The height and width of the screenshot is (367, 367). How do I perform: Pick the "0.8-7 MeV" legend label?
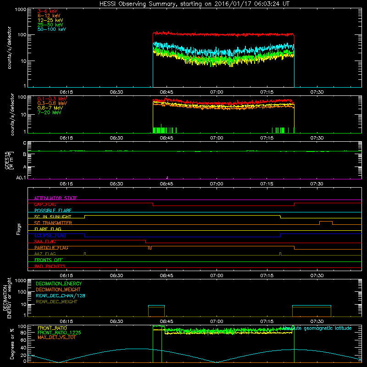point(50,108)
